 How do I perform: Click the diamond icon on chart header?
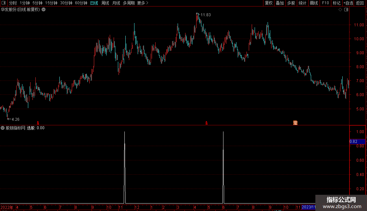[x=340, y=10]
